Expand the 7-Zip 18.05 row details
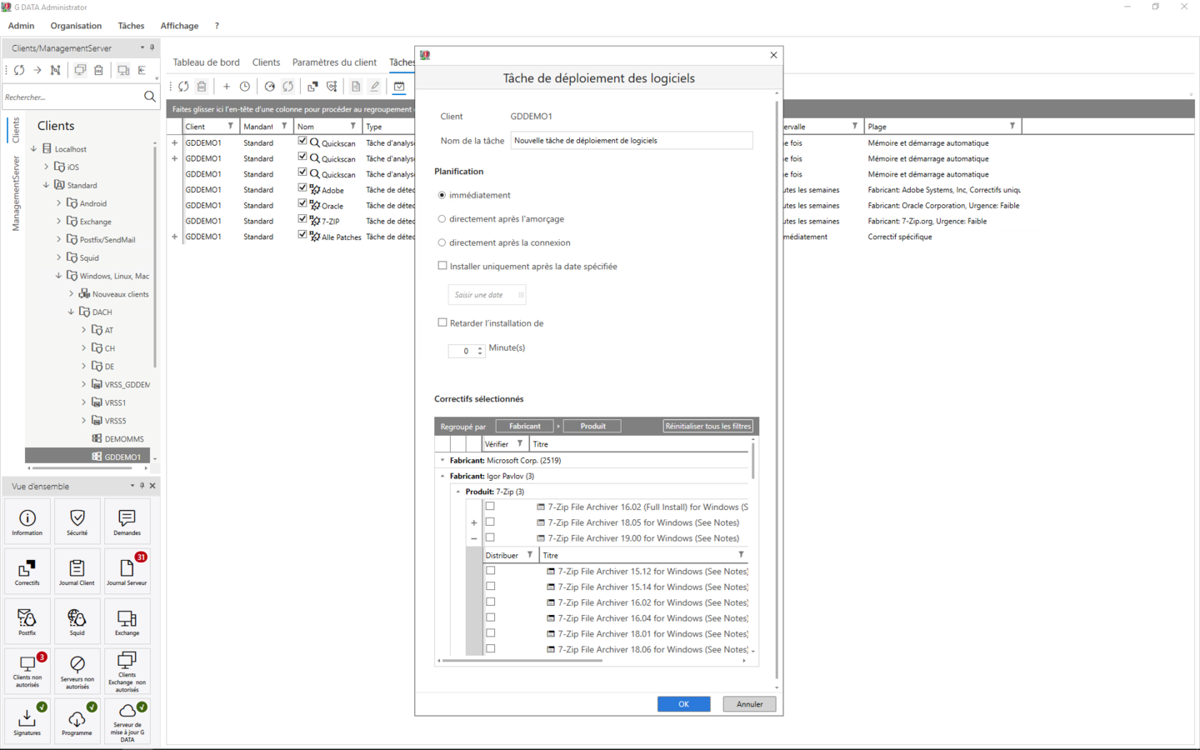 [474, 523]
